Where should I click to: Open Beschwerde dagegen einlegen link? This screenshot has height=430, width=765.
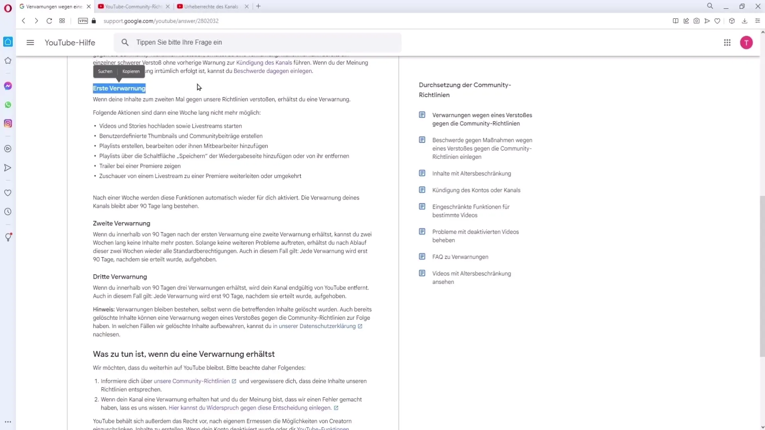tap(273, 71)
